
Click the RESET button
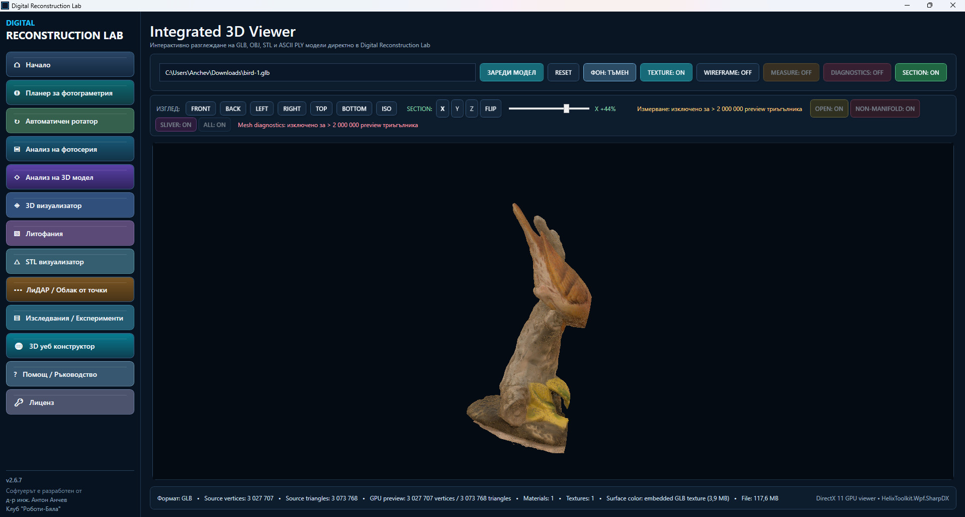563,72
